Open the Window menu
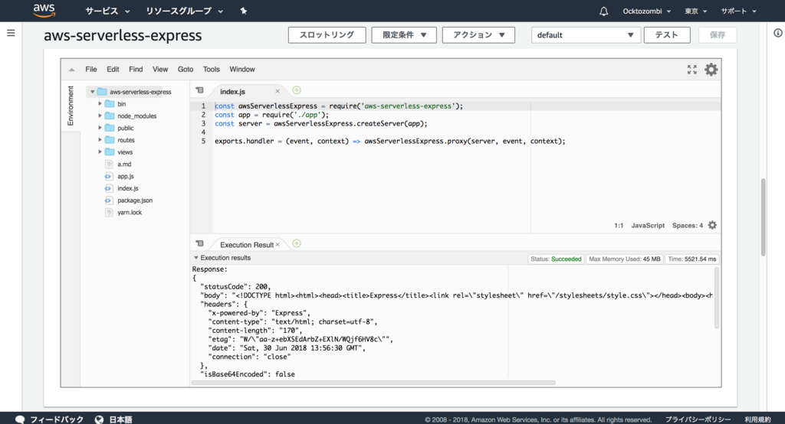Screen dimensions: 785x424 click(x=242, y=70)
